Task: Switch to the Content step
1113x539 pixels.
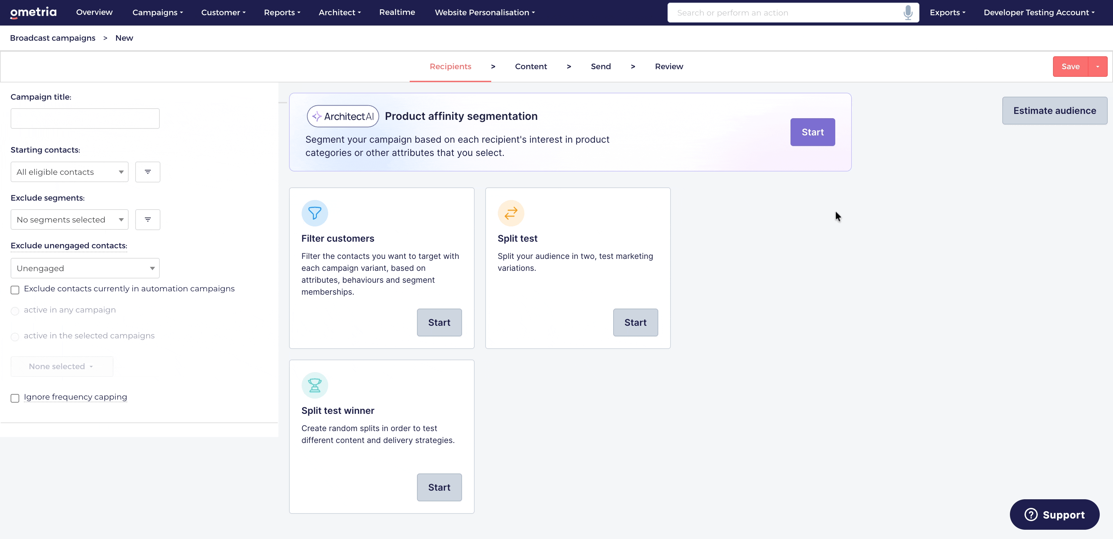Action: point(531,66)
